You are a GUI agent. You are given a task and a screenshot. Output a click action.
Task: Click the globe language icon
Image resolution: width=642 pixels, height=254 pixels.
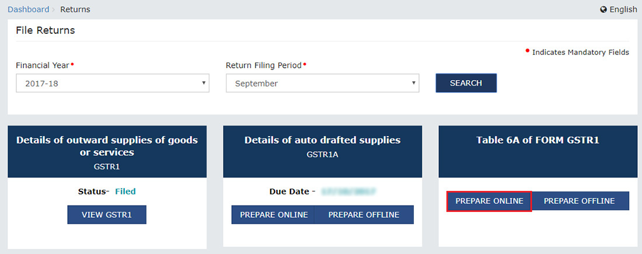[x=603, y=10]
